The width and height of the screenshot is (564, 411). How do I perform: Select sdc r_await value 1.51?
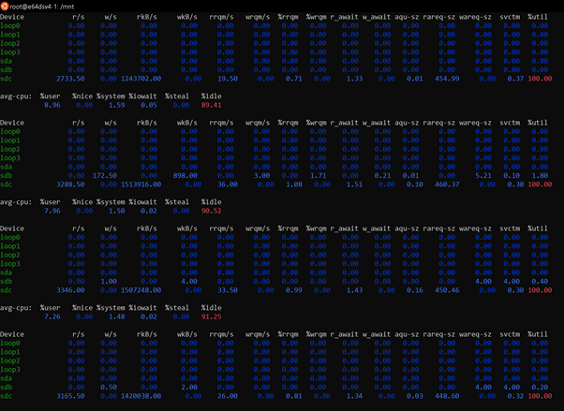coord(354,184)
